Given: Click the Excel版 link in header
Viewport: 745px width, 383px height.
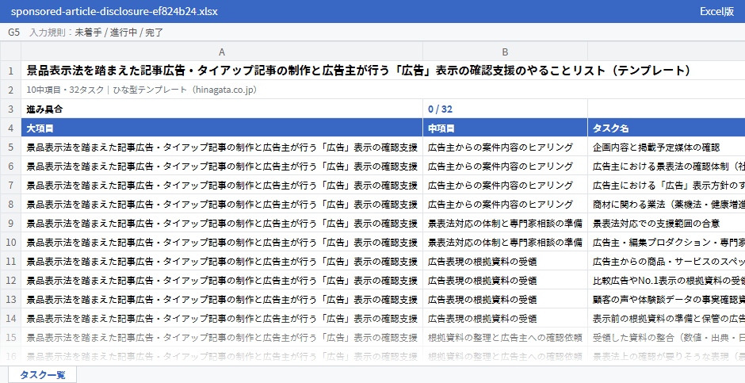Looking at the screenshot, I should (x=716, y=11).
